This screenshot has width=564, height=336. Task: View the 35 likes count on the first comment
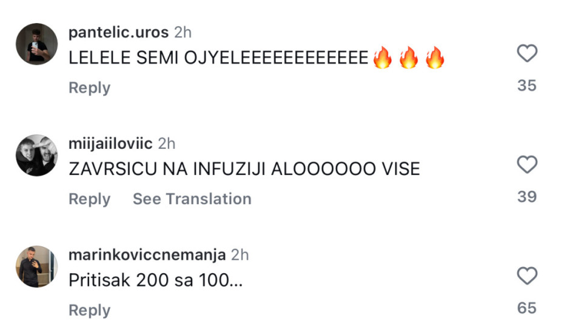tap(527, 85)
